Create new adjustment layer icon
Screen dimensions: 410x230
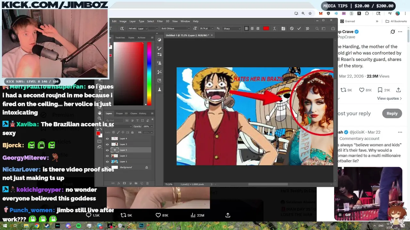pyautogui.click(x=130, y=183)
